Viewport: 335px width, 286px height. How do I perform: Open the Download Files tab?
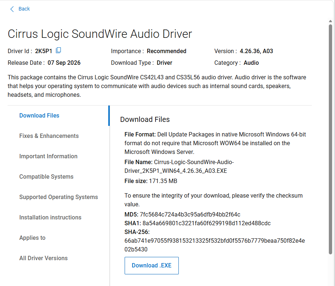coord(39,115)
